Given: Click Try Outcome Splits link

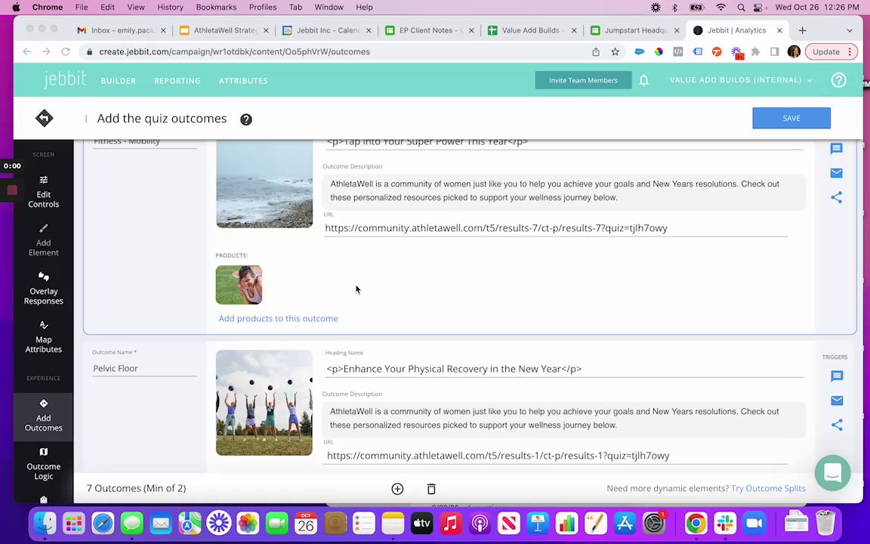Looking at the screenshot, I should tap(768, 489).
